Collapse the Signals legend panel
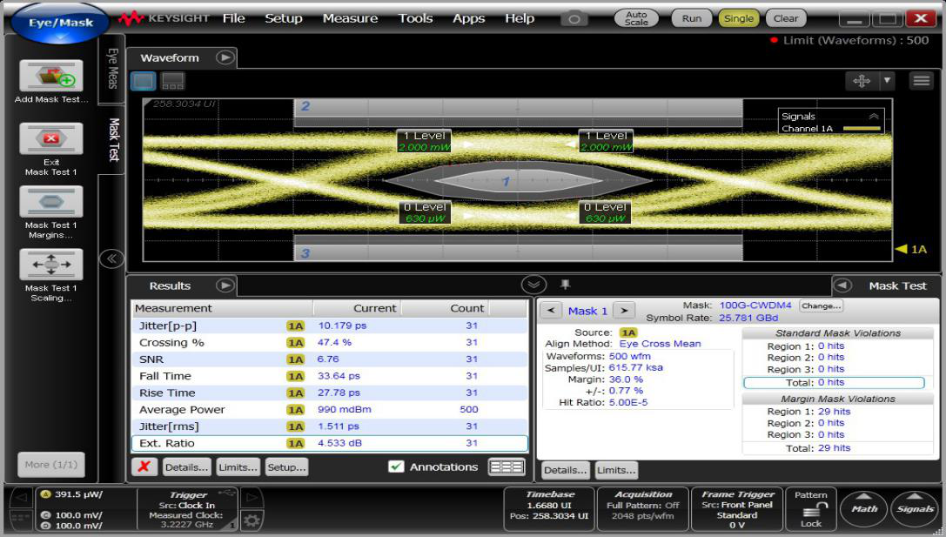The width and height of the screenshot is (946, 537). (874, 116)
